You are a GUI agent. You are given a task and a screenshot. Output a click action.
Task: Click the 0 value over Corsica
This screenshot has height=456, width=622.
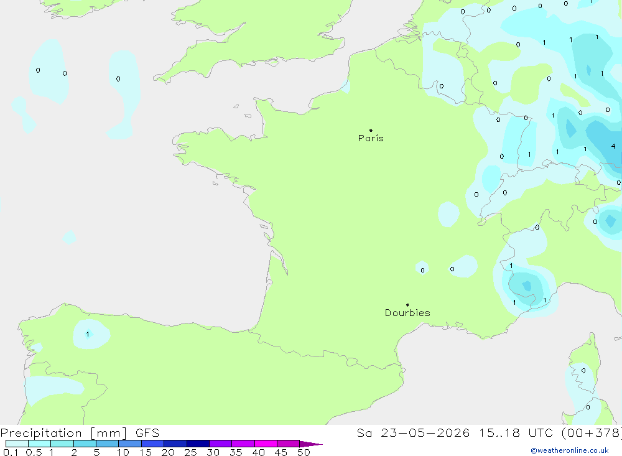click(583, 371)
